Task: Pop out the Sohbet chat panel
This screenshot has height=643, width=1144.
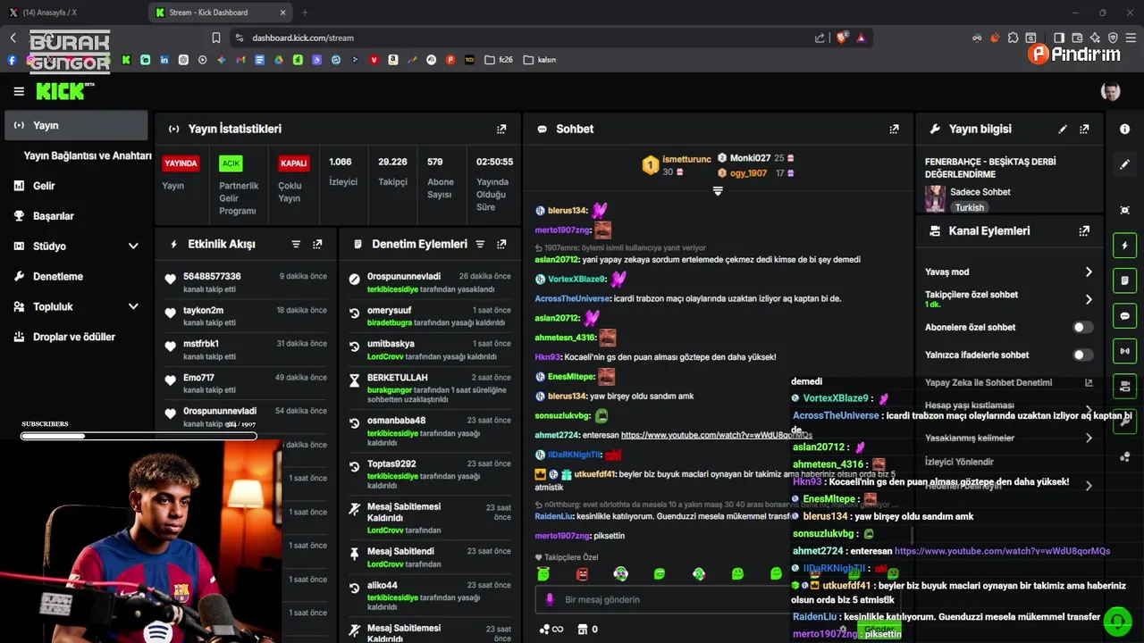Action: click(894, 129)
